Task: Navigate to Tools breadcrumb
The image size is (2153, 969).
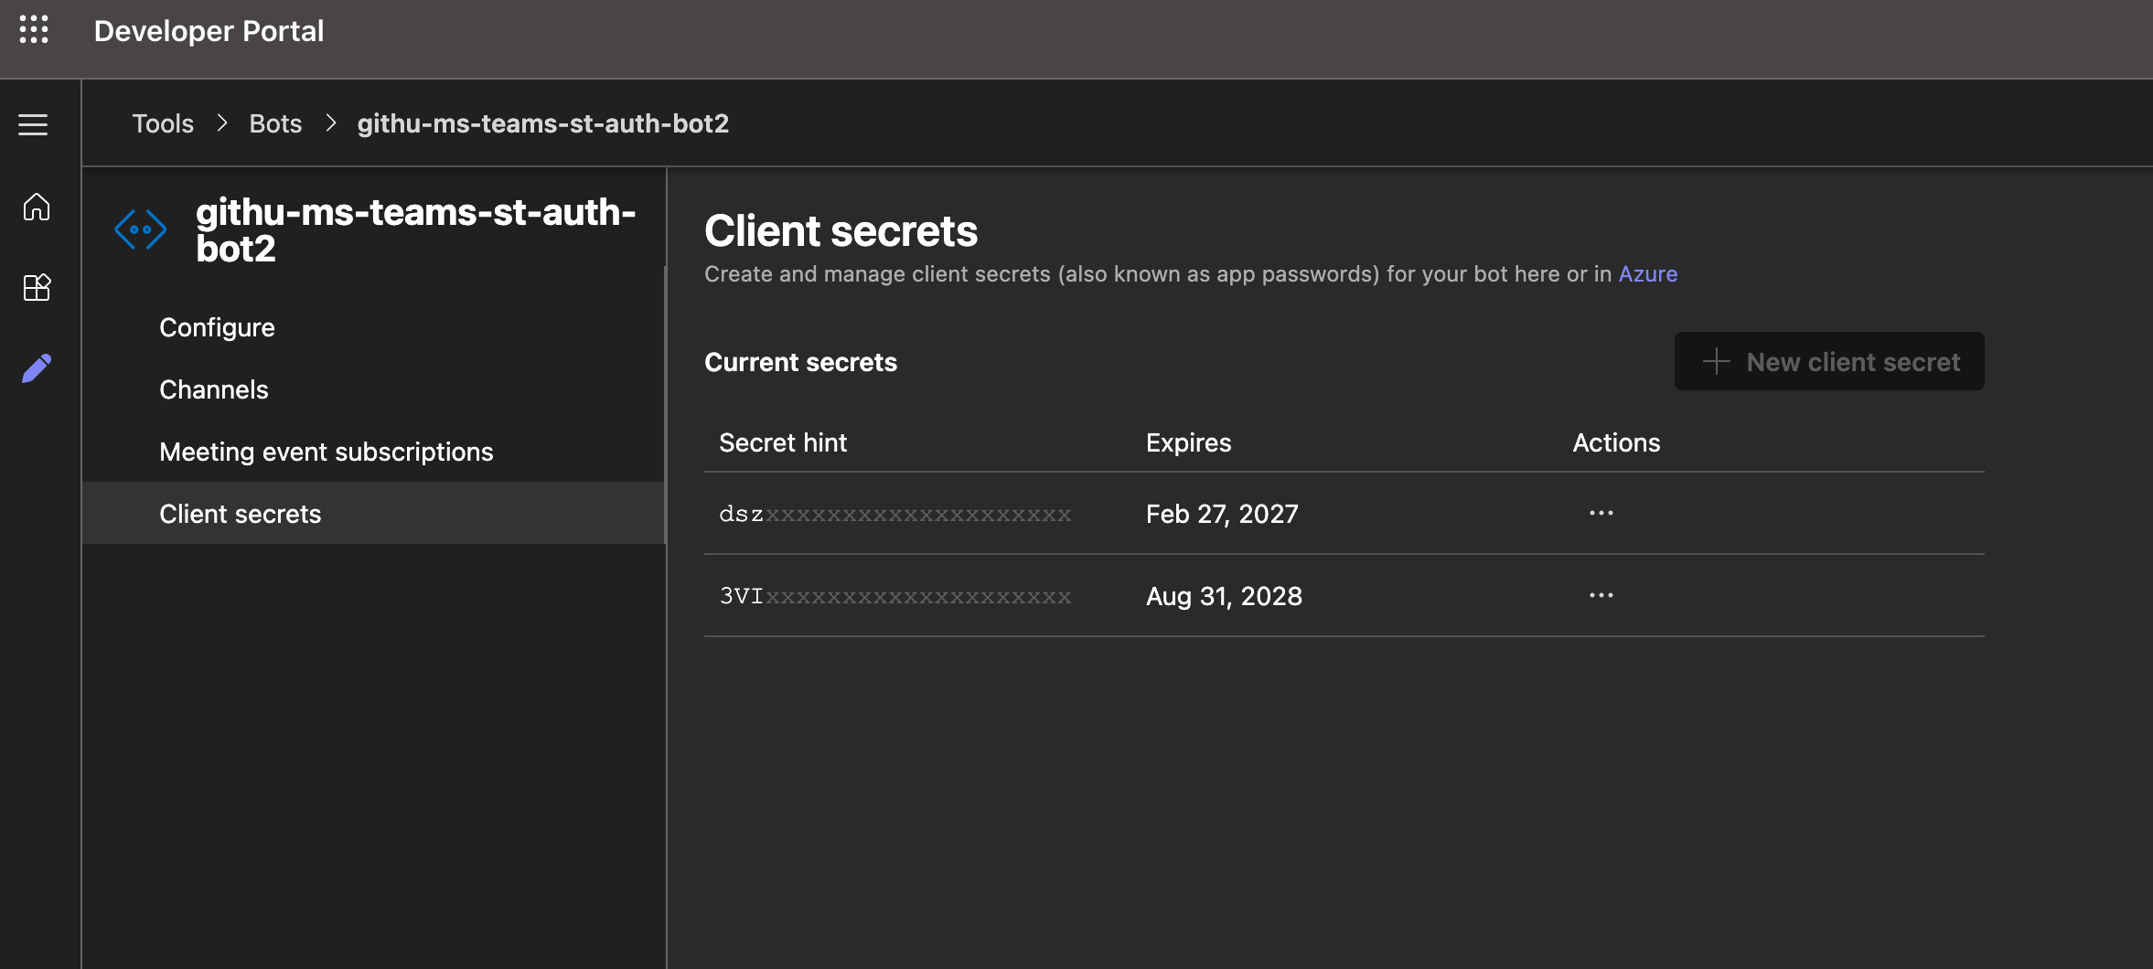Action: (x=163, y=123)
